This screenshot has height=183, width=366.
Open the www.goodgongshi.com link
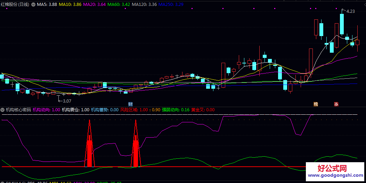333,176
